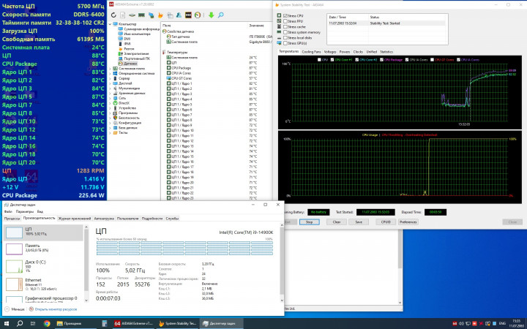Toggle CPU GT Cores graph checkbox
The image size is (527, 329).
tap(433, 60)
